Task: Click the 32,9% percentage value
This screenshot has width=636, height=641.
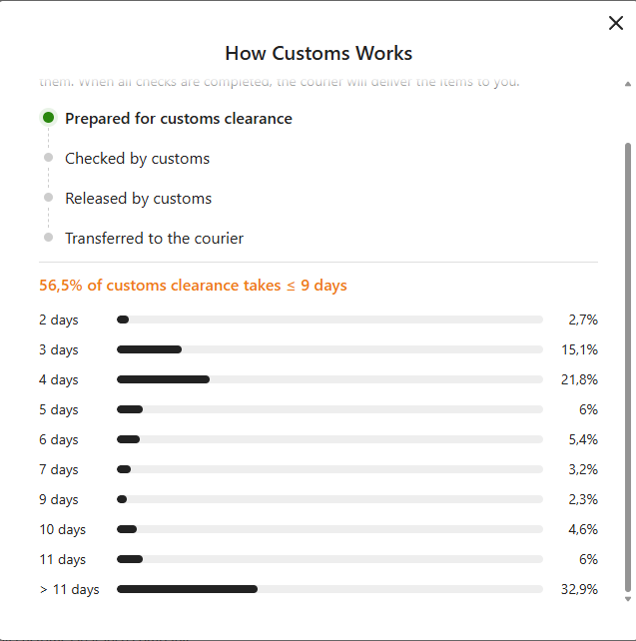Action: point(579,589)
